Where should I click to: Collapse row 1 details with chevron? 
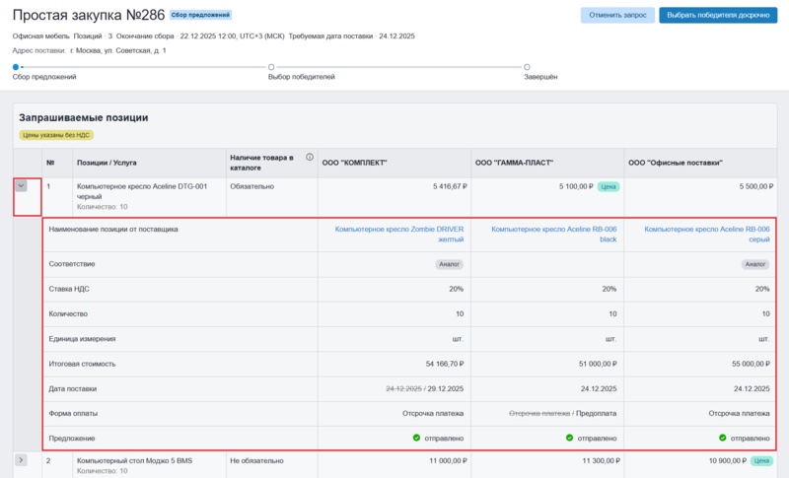[22, 185]
